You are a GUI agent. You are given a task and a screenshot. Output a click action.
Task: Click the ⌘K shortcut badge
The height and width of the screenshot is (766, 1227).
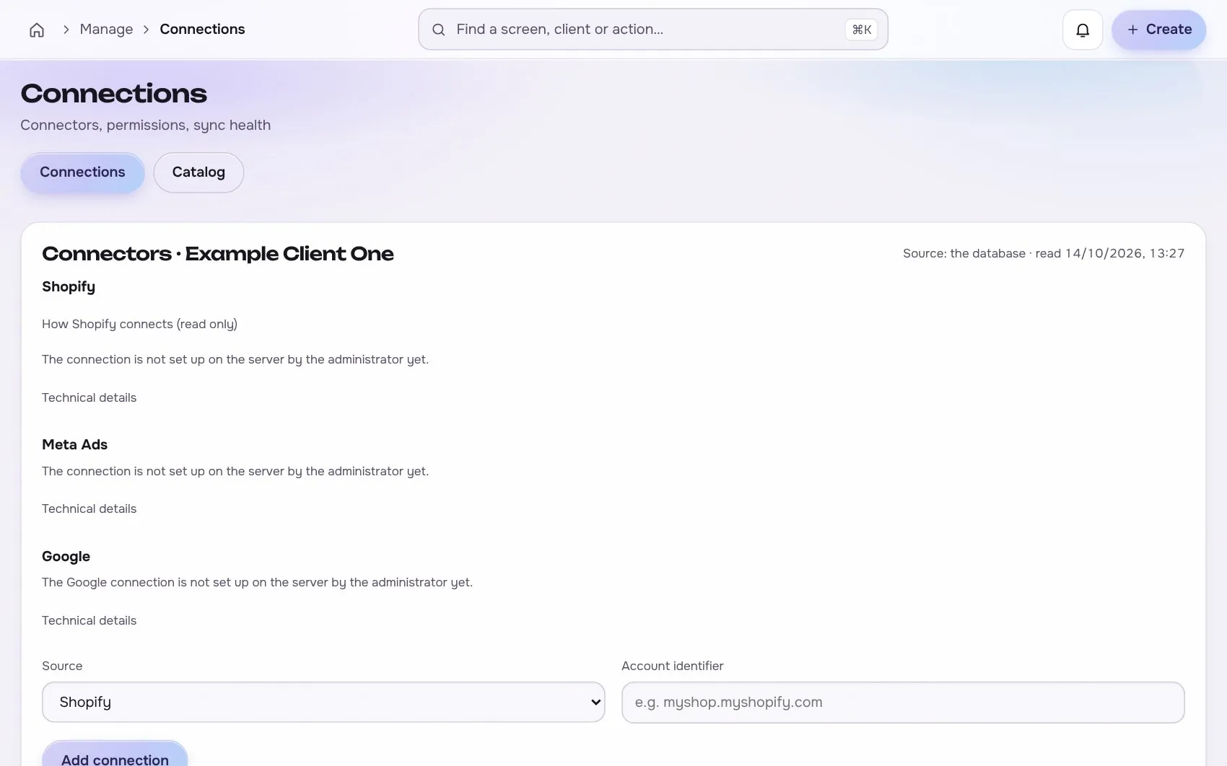click(x=862, y=30)
